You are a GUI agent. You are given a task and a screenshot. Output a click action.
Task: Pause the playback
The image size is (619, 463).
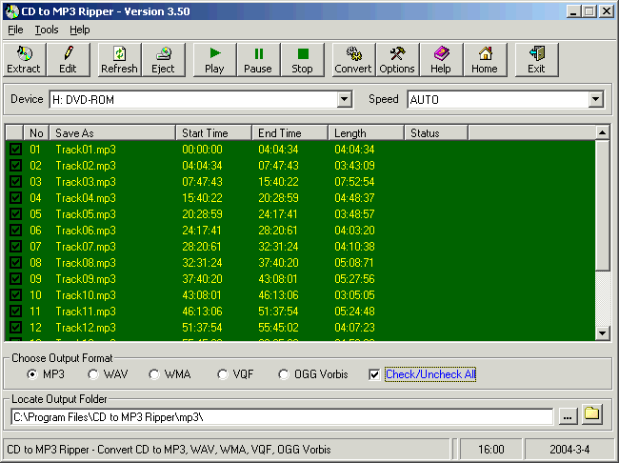coord(258,60)
